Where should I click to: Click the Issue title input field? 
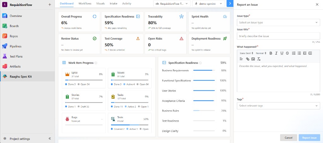279,36
